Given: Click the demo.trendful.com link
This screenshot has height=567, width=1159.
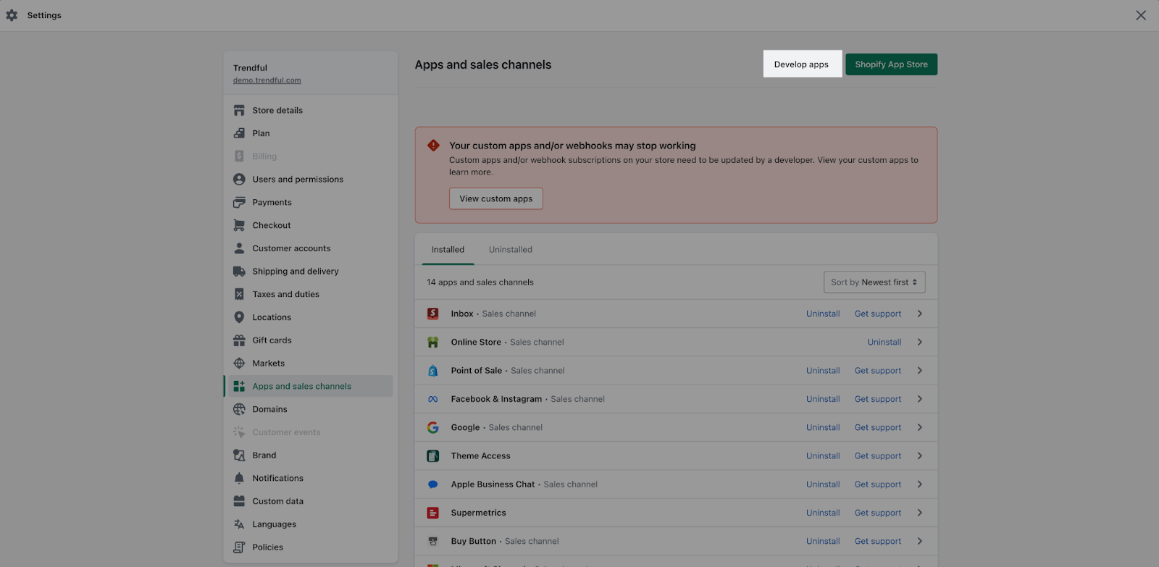Looking at the screenshot, I should click(x=267, y=80).
